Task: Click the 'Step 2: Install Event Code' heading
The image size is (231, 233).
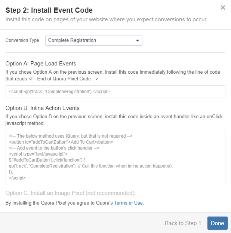Action: click(49, 10)
